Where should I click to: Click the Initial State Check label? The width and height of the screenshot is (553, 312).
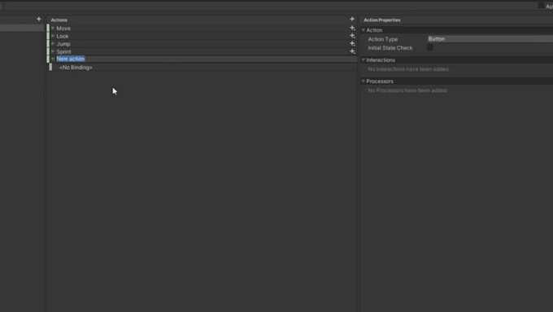(390, 48)
